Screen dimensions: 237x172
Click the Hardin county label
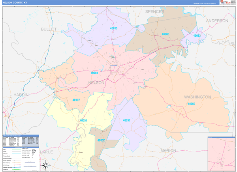coord(21,95)
